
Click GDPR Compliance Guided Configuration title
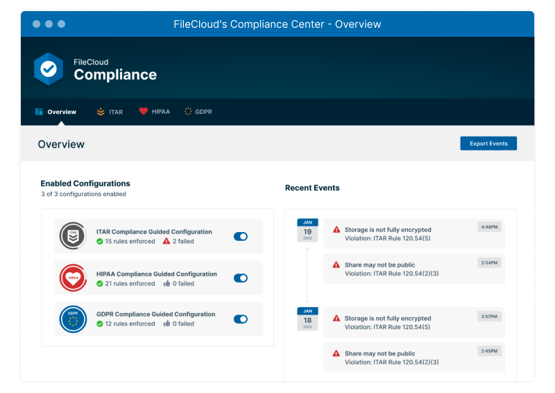155,315
